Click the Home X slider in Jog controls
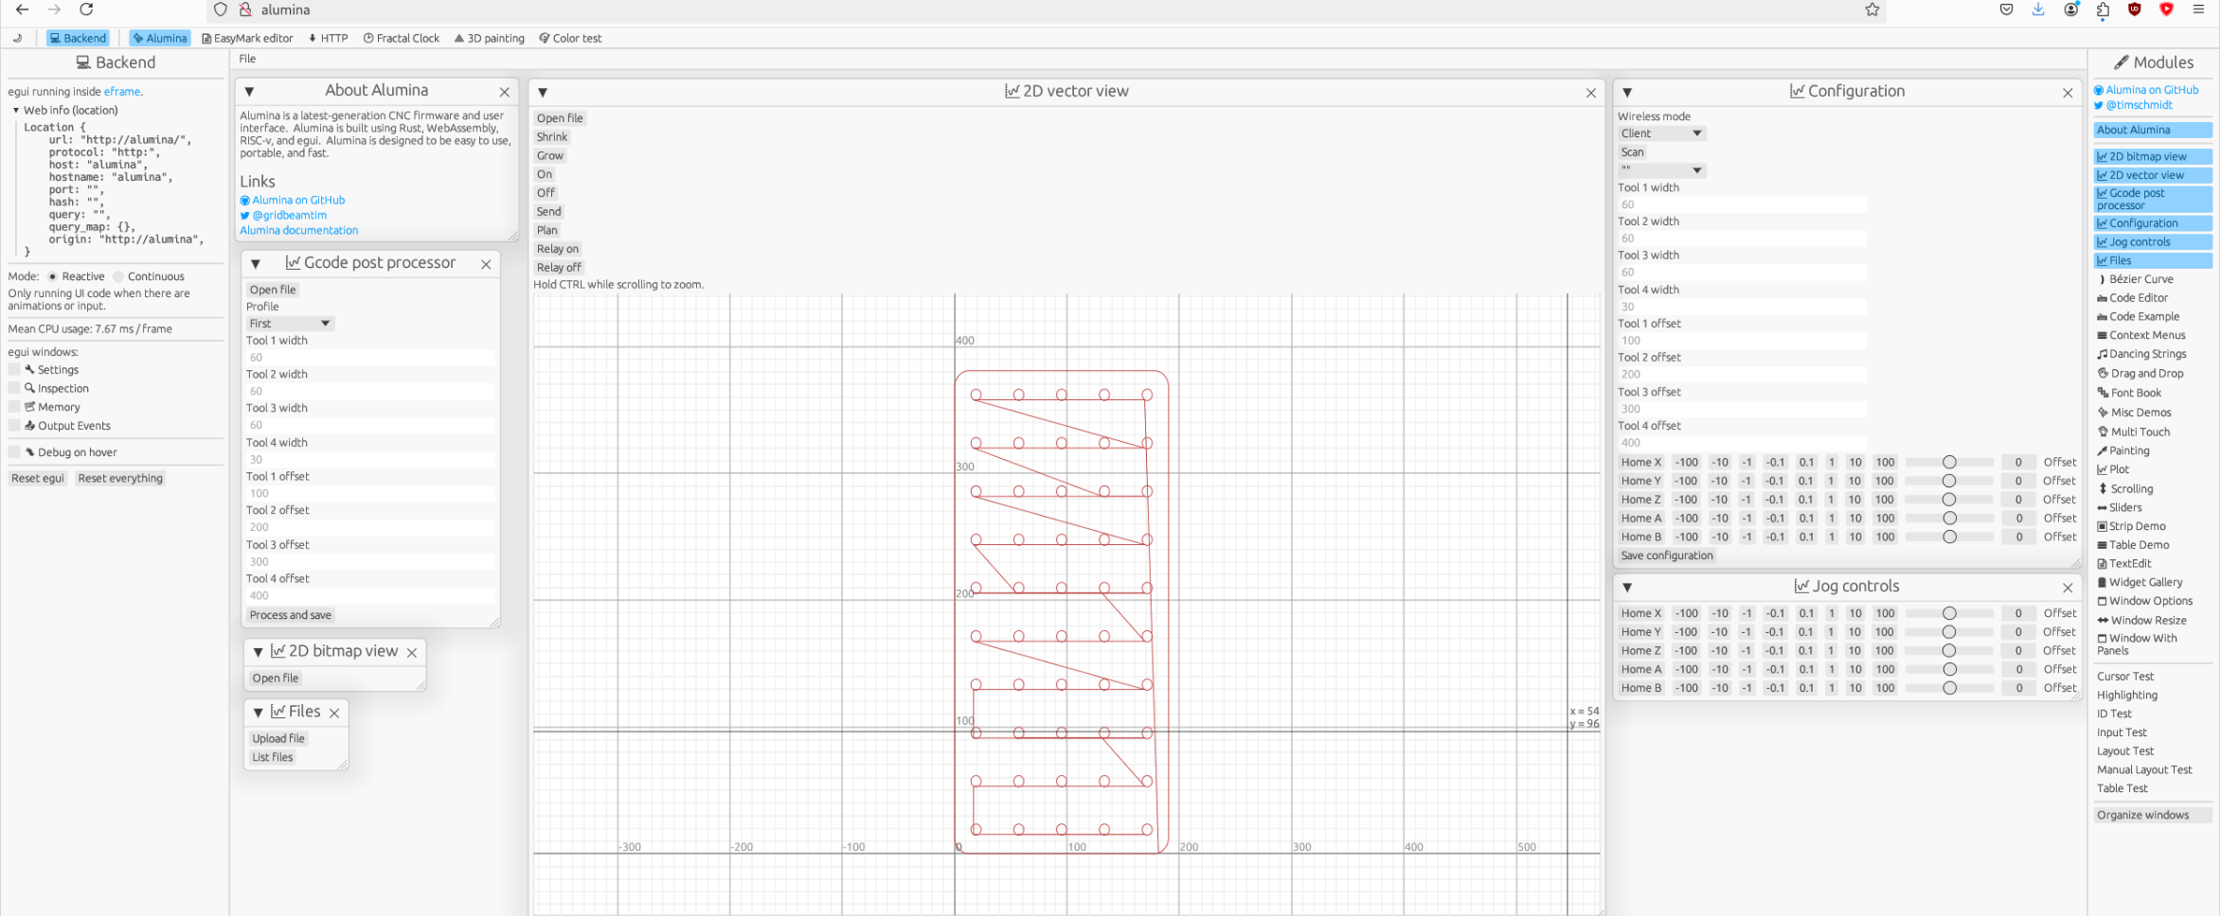 1948,613
